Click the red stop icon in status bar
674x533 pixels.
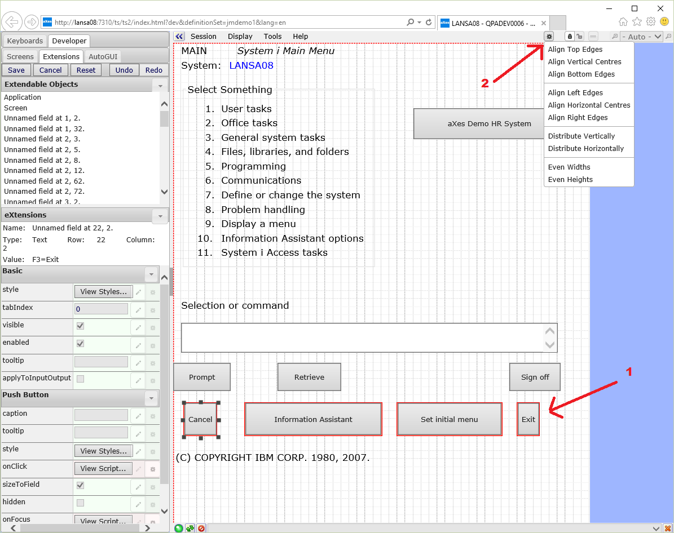(201, 528)
